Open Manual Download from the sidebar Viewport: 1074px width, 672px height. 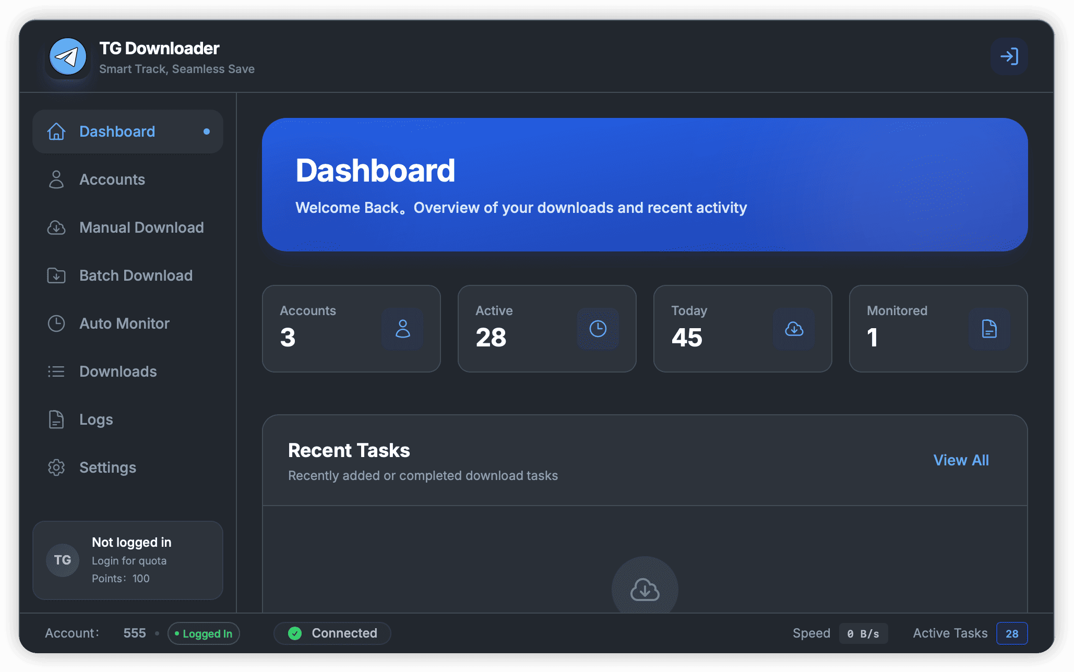pyautogui.click(x=141, y=227)
